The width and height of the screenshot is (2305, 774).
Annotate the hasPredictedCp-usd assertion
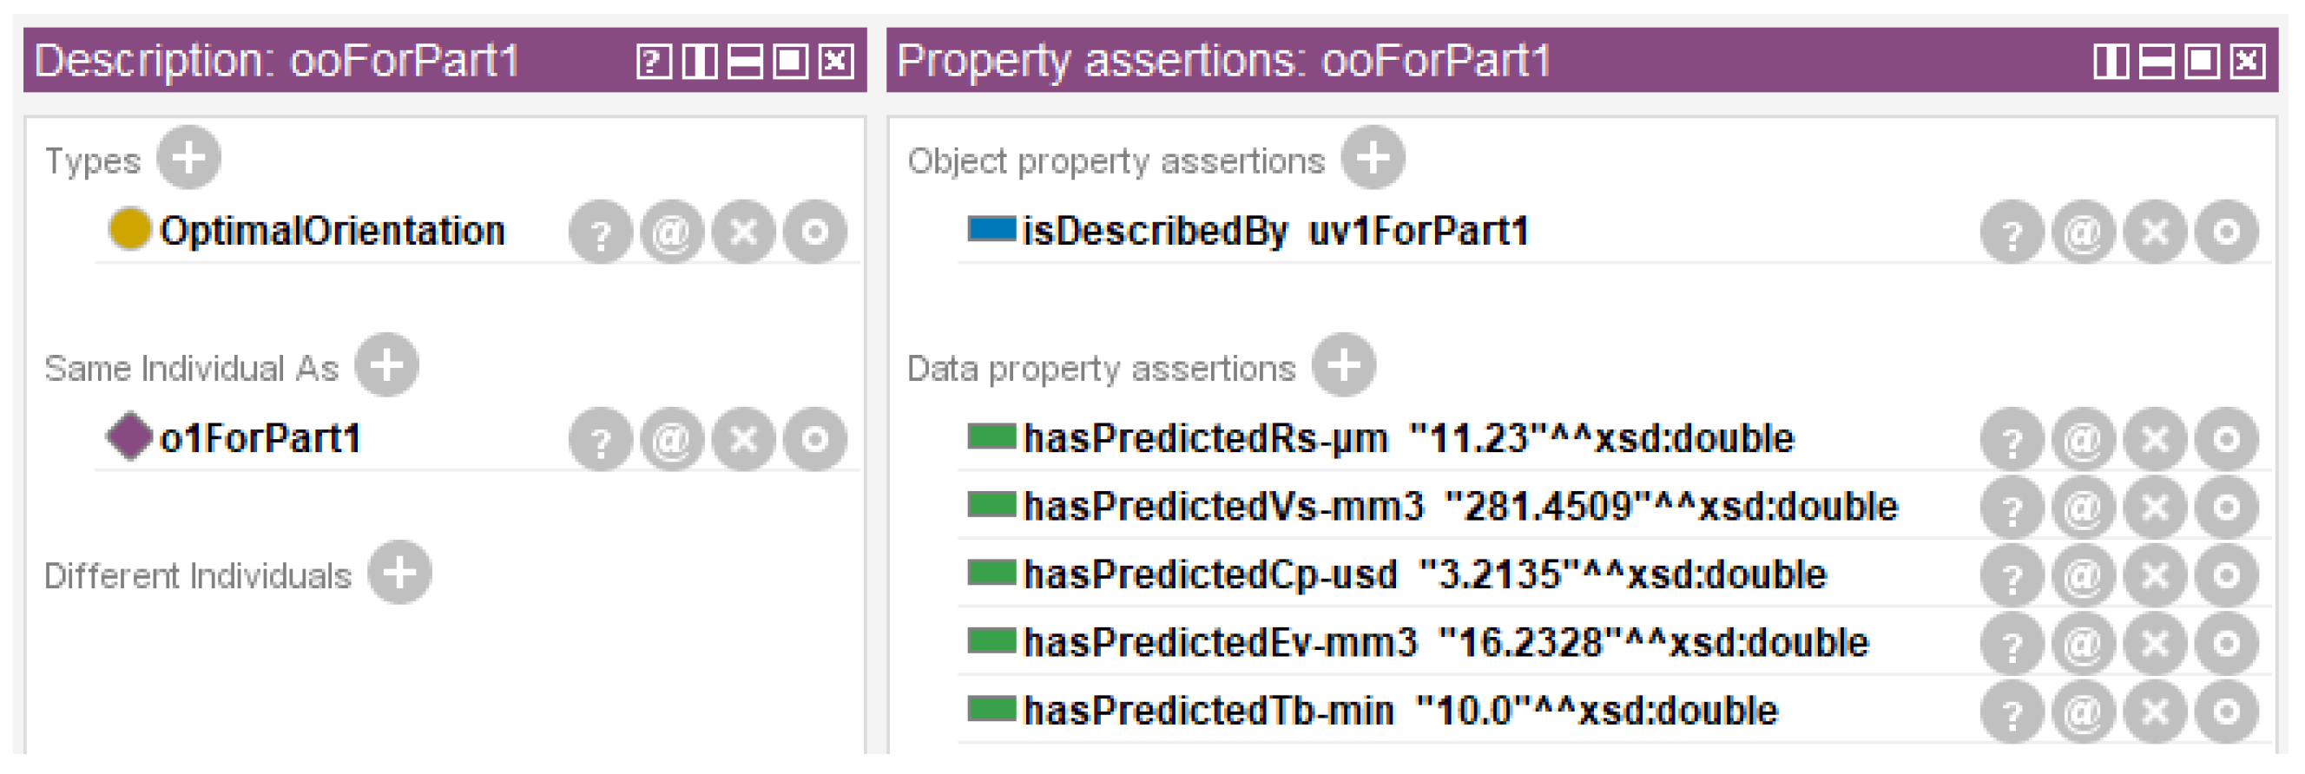point(2083,575)
